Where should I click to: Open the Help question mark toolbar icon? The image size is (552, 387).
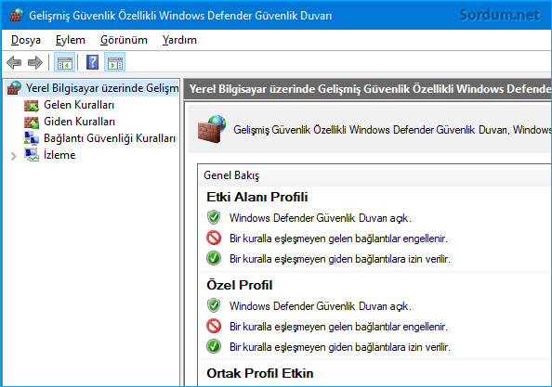(93, 62)
